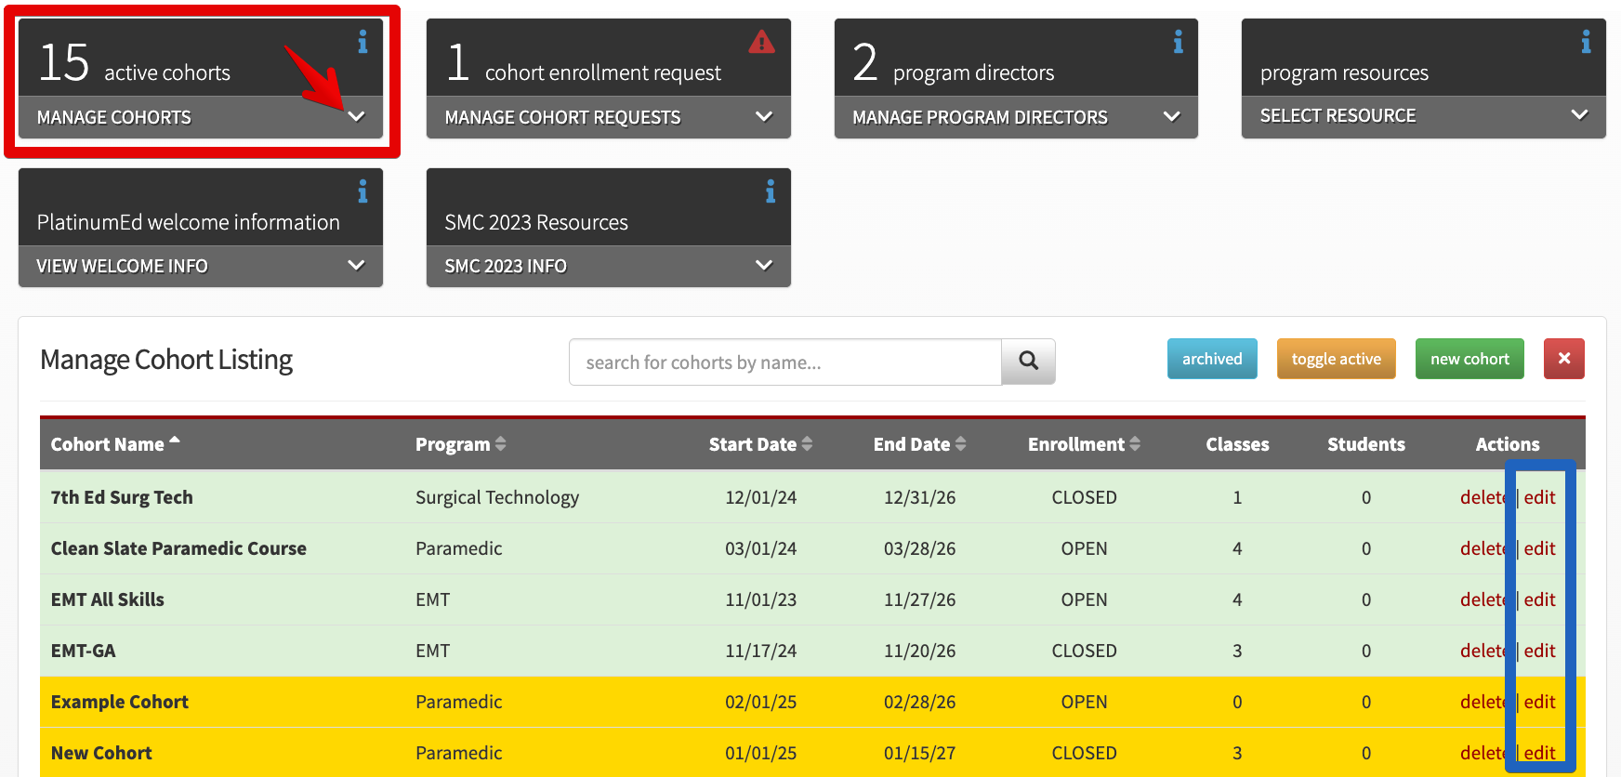Click the search for cohorts input field
This screenshot has width=1621, height=777.
pos(785,362)
